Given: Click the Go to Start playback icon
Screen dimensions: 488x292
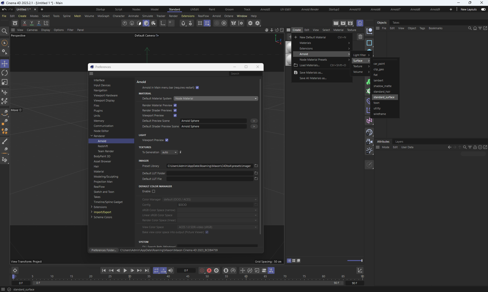Looking at the screenshot, I should point(104,270).
